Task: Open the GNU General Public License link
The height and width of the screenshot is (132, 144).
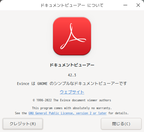Action: (68, 113)
